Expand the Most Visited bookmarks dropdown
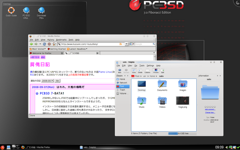This screenshot has width=240, height=150. click(37, 49)
